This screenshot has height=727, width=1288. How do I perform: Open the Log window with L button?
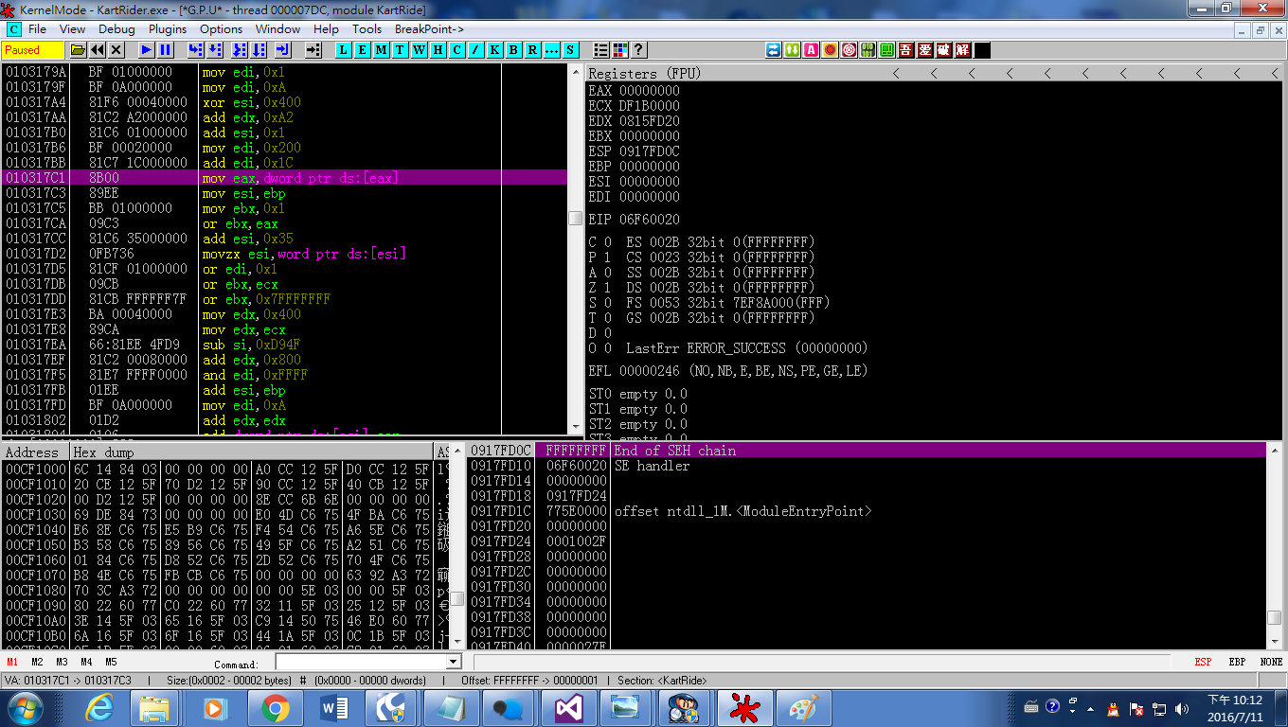(x=343, y=50)
